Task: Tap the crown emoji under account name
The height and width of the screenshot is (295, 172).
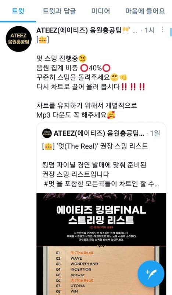Action: click(x=43, y=40)
